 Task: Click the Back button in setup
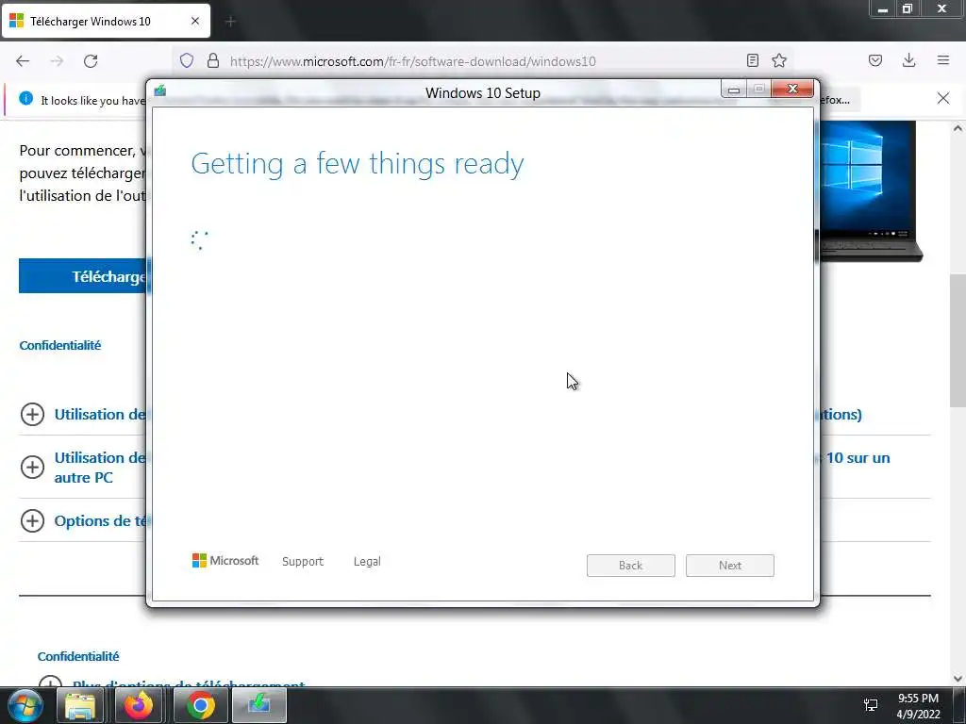[631, 566]
